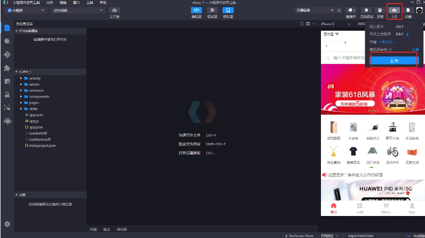The image size is (425, 238).
Task: Click the fullscreen focus icon in editor header
Action: tap(301, 24)
